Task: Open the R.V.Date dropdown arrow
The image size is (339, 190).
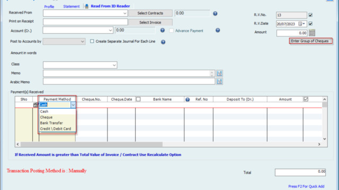Action: tap(304, 24)
